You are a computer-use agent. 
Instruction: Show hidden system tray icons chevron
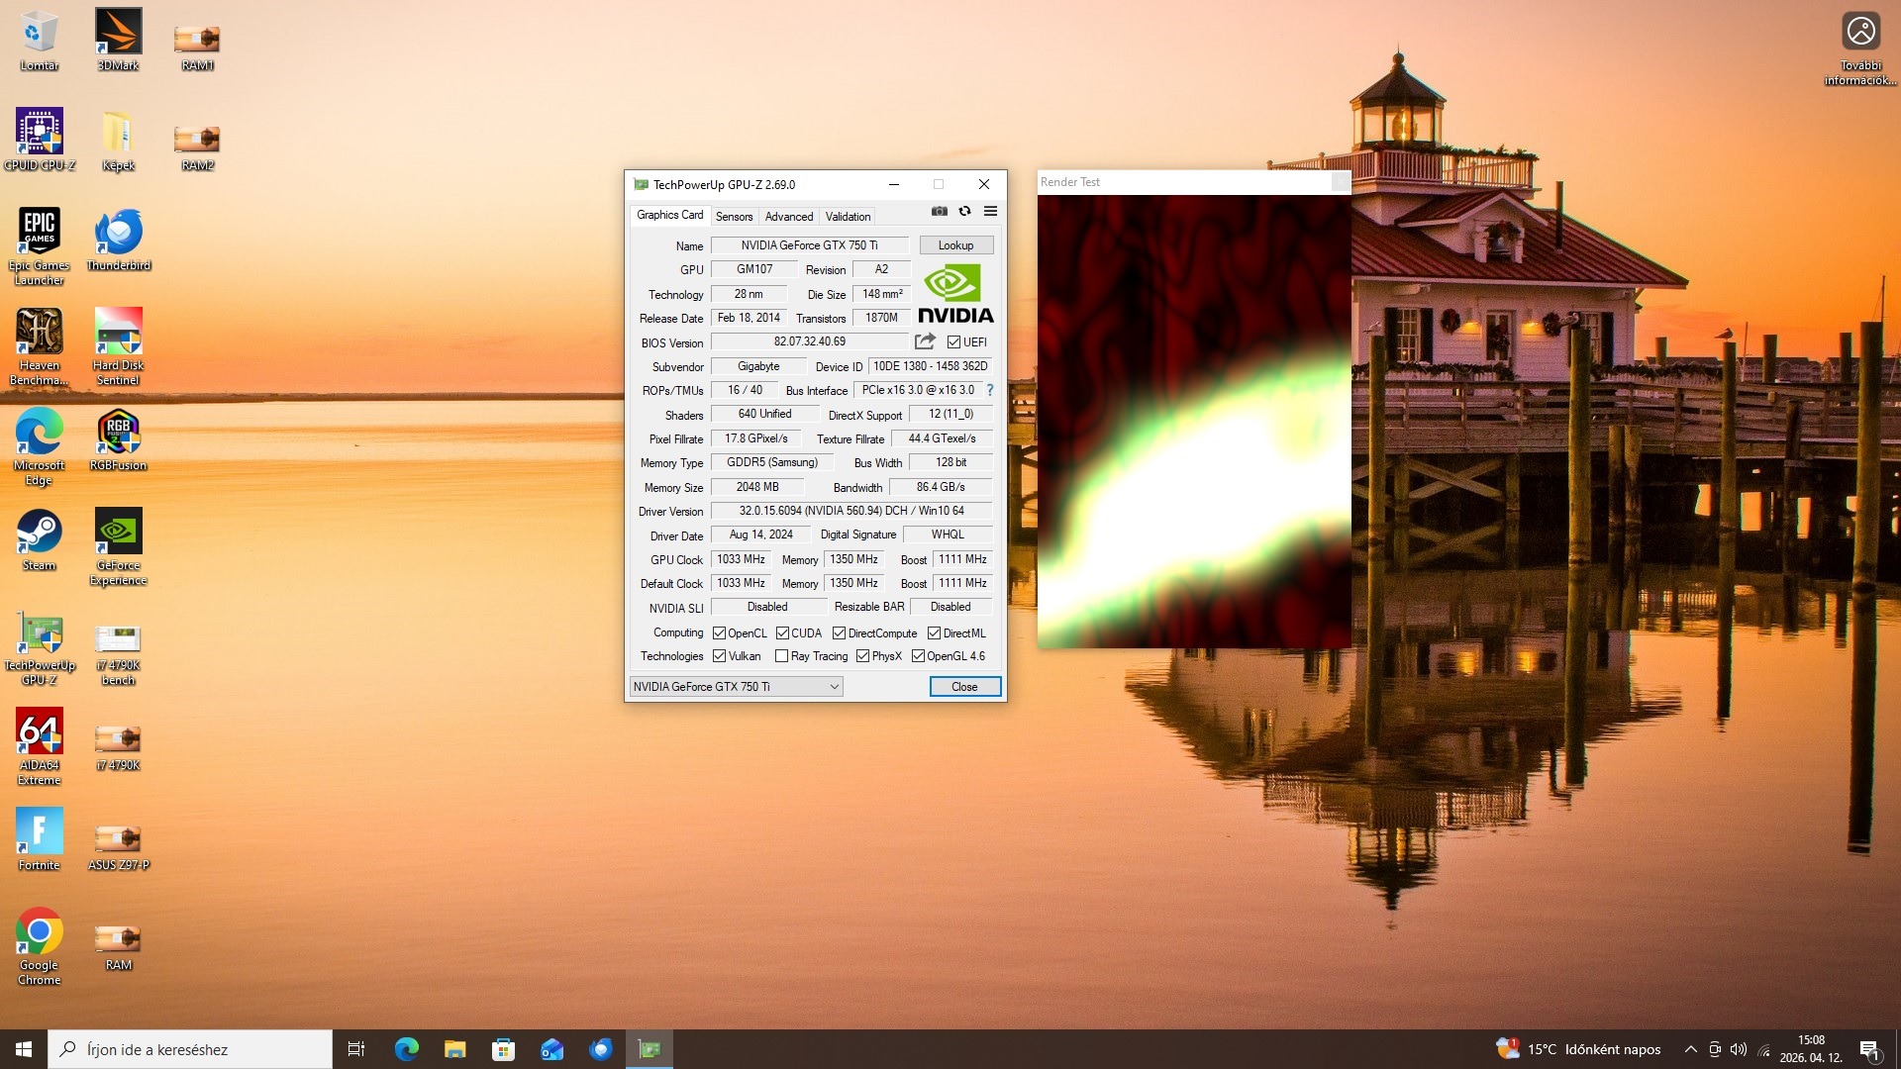tap(1690, 1049)
